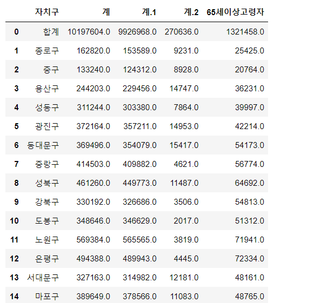Click value 14747.0 for 용산구
Viewport: 327px width, 303px height.
[x=184, y=89]
